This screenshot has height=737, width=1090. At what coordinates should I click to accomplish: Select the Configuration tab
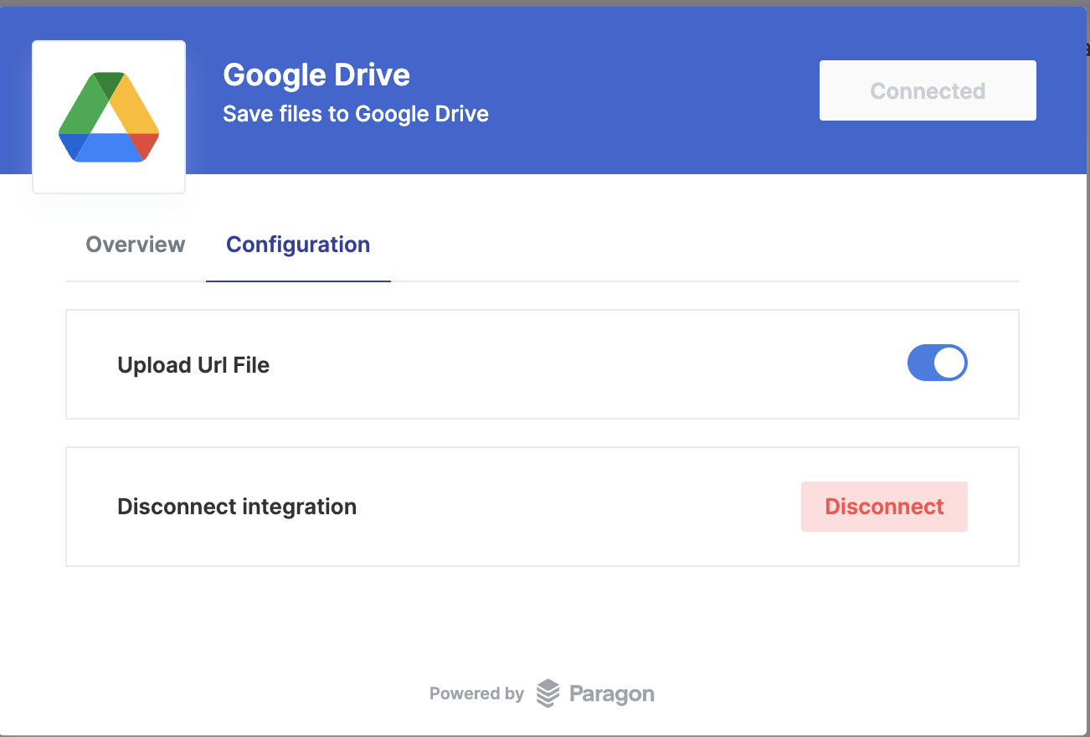pos(298,245)
